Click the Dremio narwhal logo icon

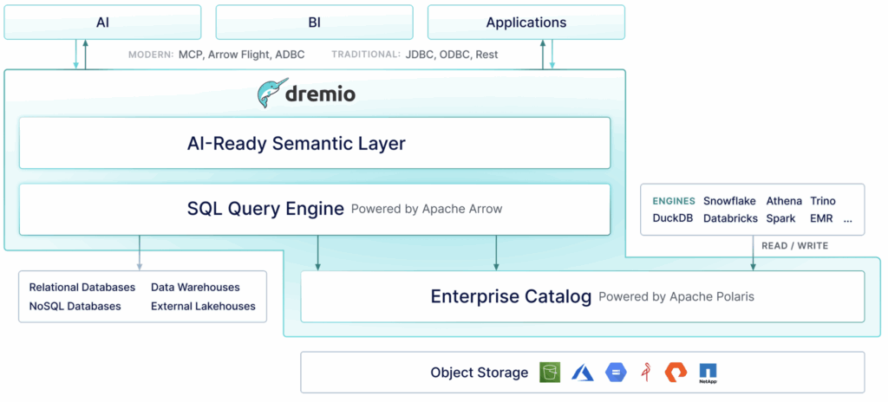(272, 93)
